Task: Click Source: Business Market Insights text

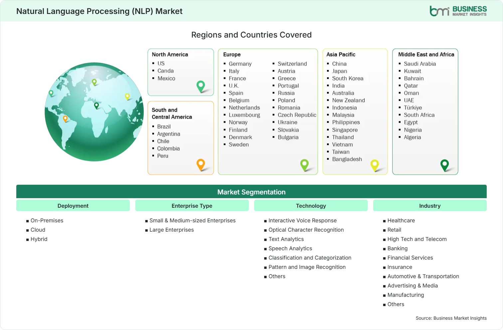Action: click(x=451, y=318)
